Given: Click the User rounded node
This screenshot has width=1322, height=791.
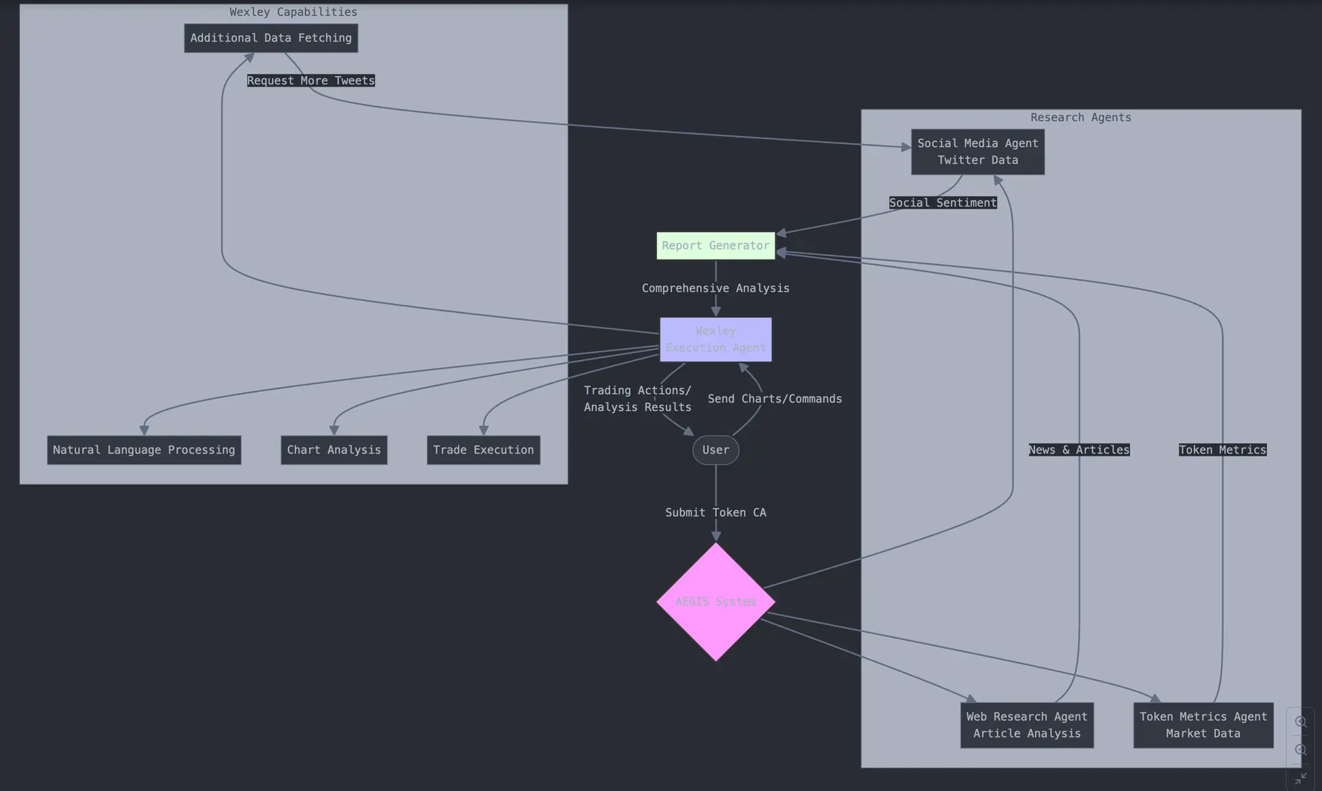Looking at the screenshot, I should pyautogui.click(x=715, y=450).
